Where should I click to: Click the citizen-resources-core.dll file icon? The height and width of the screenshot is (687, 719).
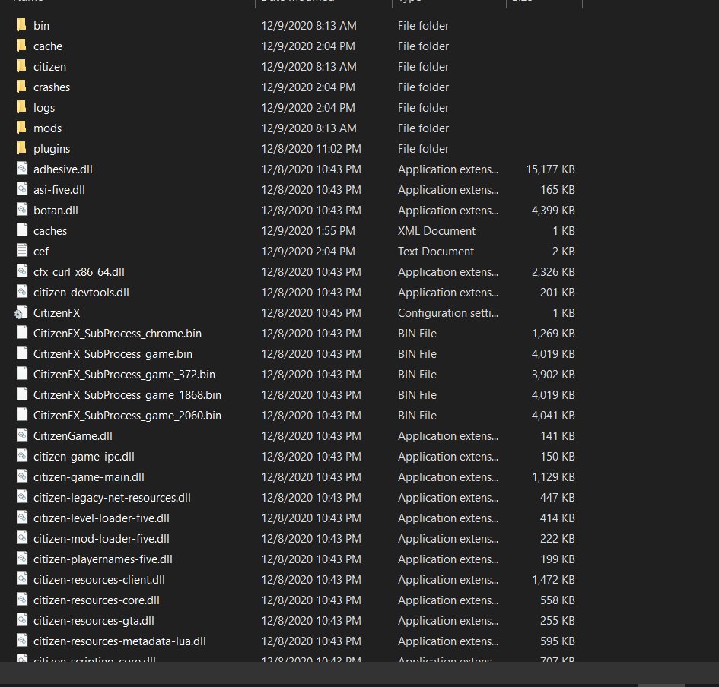[x=21, y=600]
